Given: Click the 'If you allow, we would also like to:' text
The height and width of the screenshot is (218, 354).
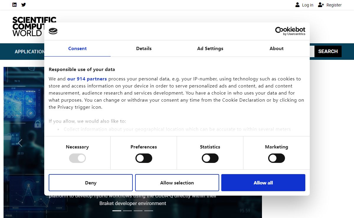Looking at the screenshot, I should 87,121.
